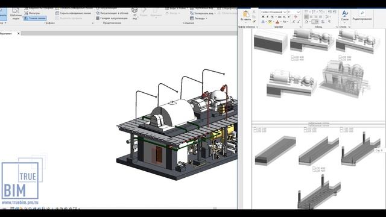Open Легенды dropdown in Revit
The width and height of the screenshot is (386, 217).
coord(198,18)
